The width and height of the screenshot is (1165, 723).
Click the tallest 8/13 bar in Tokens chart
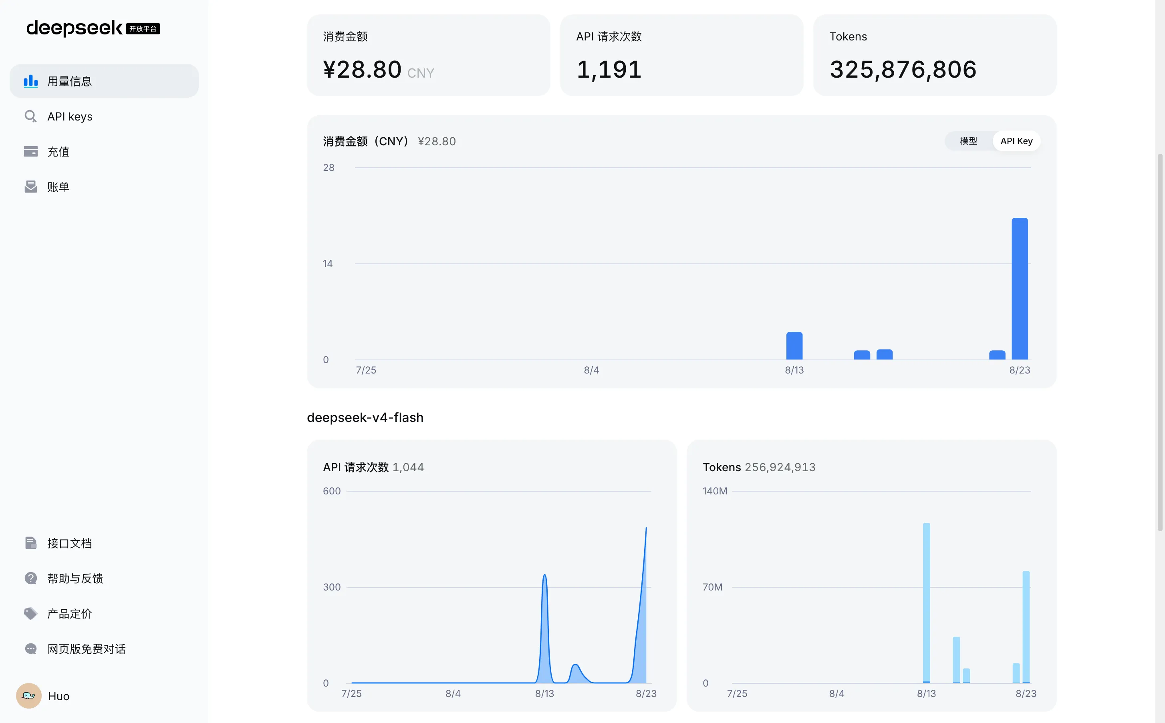pos(926,603)
